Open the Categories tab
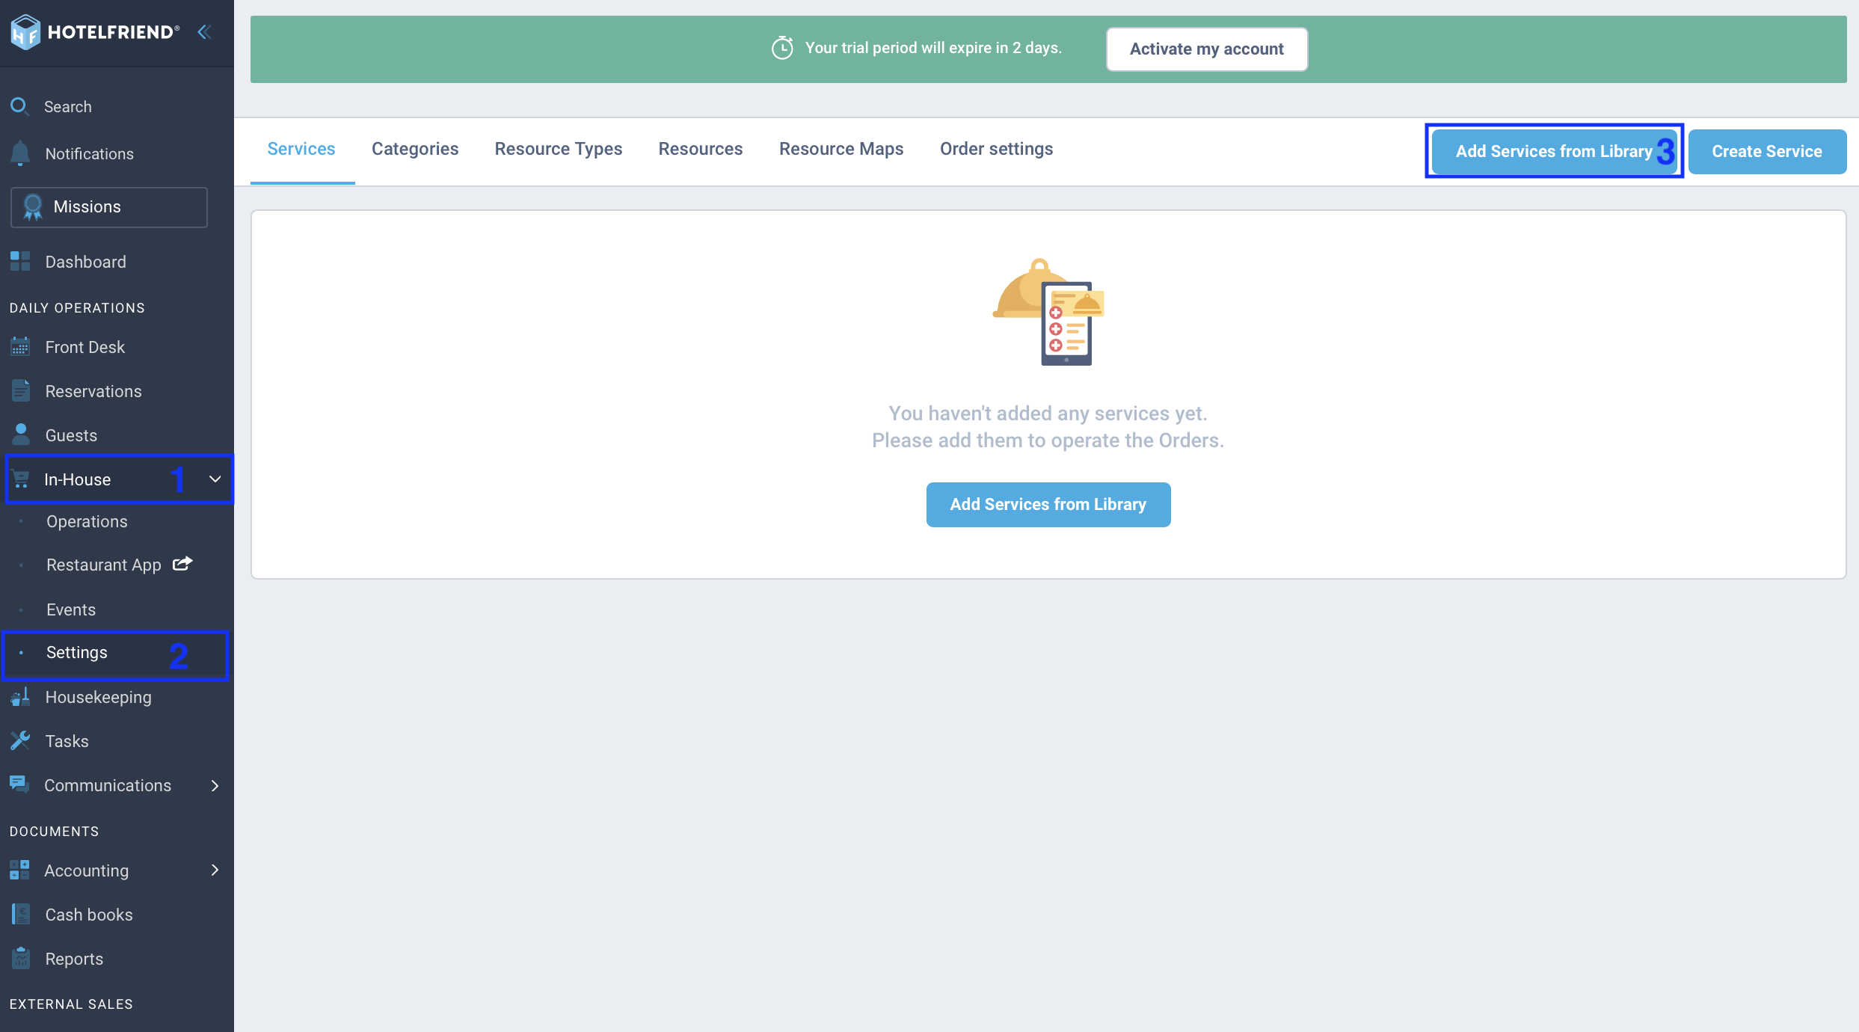This screenshot has width=1859, height=1032. tap(415, 149)
